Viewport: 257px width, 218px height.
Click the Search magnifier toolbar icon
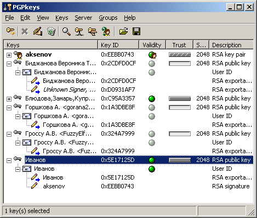[66, 31]
